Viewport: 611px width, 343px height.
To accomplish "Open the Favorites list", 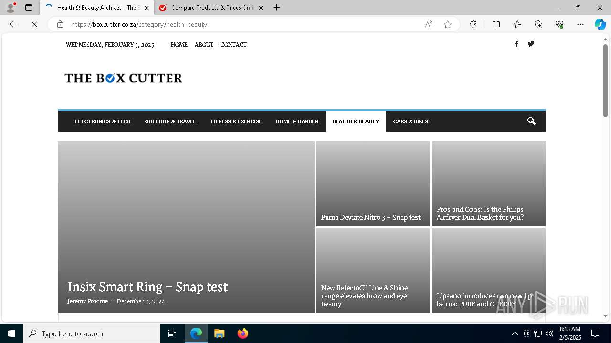I will click(x=517, y=24).
